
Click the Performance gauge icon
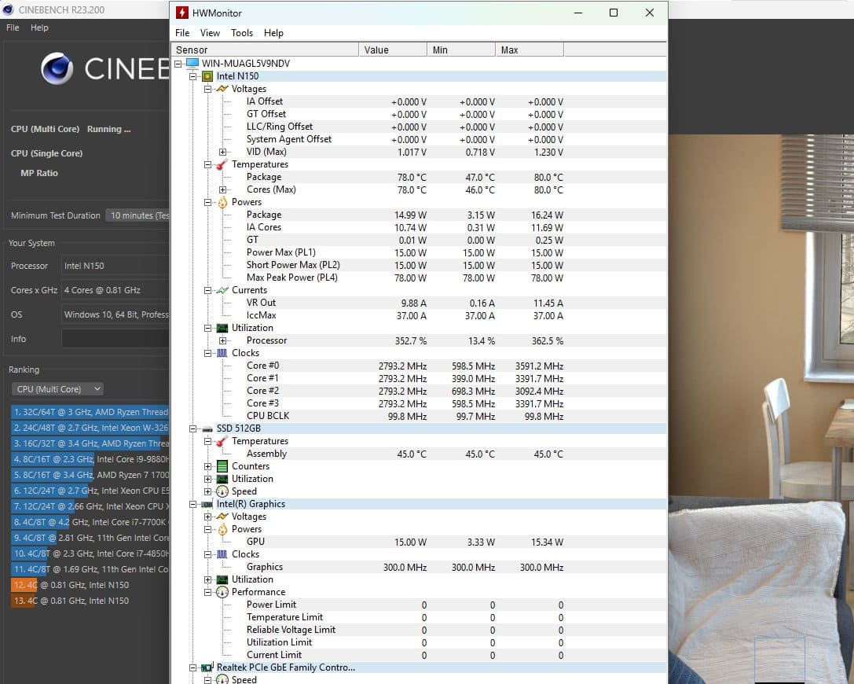click(x=222, y=592)
